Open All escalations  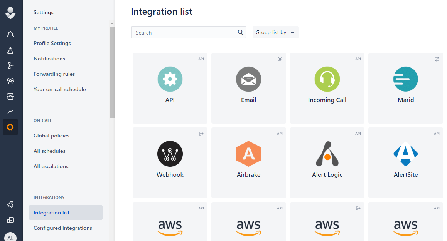pos(51,166)
